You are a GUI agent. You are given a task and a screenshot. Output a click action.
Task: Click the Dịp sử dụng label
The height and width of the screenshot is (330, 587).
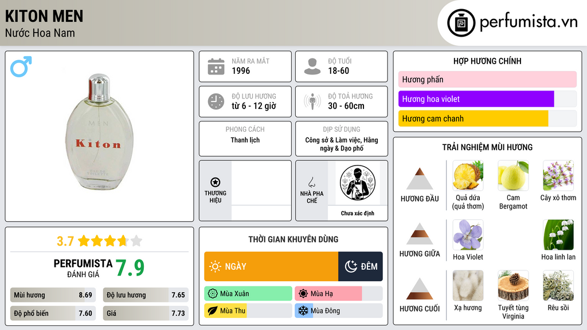click(x=342, y=129)
